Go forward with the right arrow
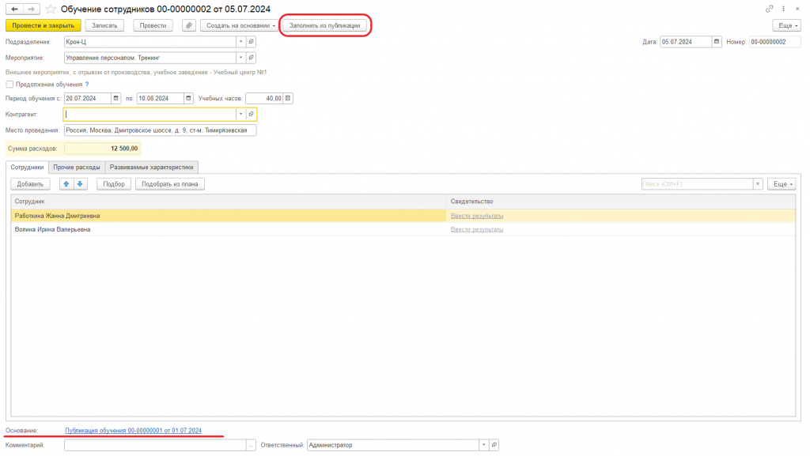 point(32,9)
